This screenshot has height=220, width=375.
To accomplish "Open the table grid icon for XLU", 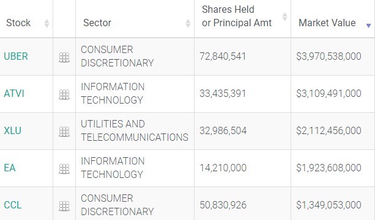I will 64,132.
